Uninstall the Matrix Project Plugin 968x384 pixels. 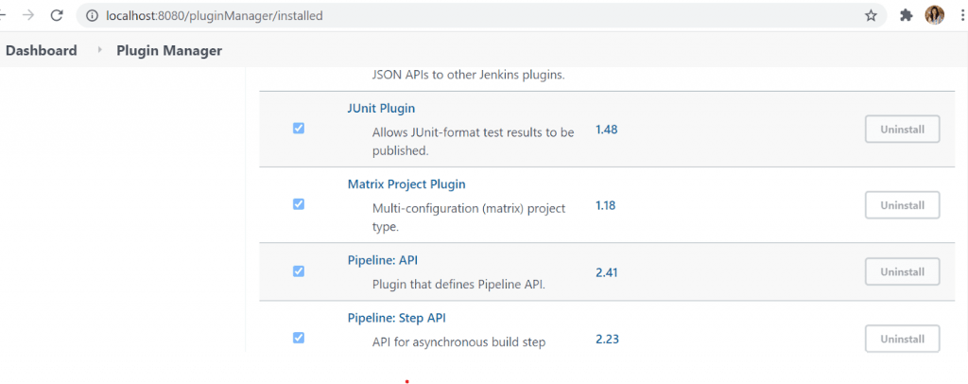(x=902, y=204)
